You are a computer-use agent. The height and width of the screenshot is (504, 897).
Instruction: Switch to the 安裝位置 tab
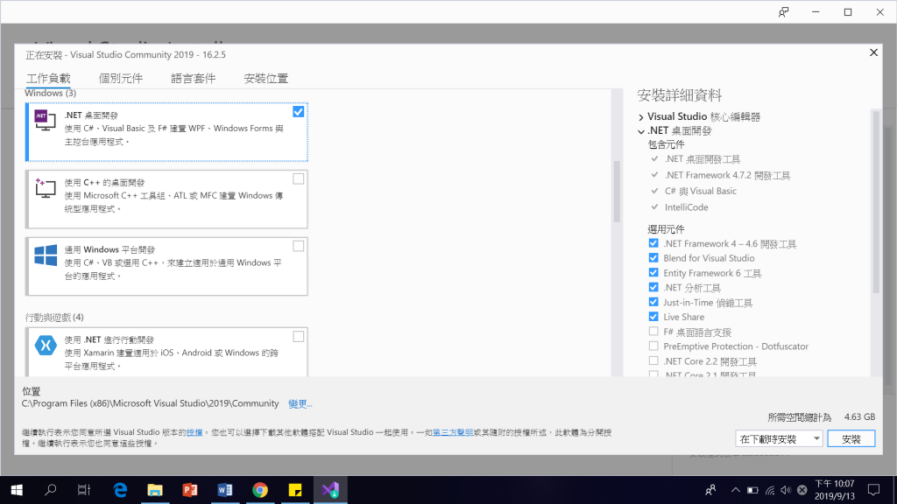pos(266,78)
